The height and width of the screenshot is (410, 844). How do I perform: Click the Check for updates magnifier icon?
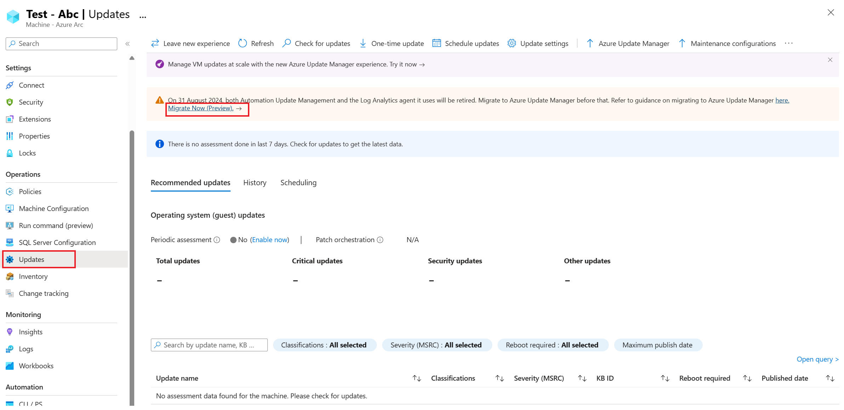click(287, 43)
